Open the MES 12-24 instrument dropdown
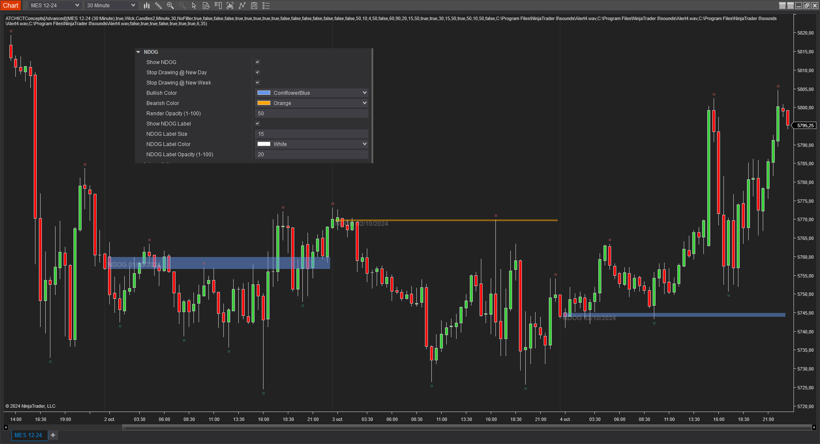This screenshot has width=820, height=444. coord(55,6)
